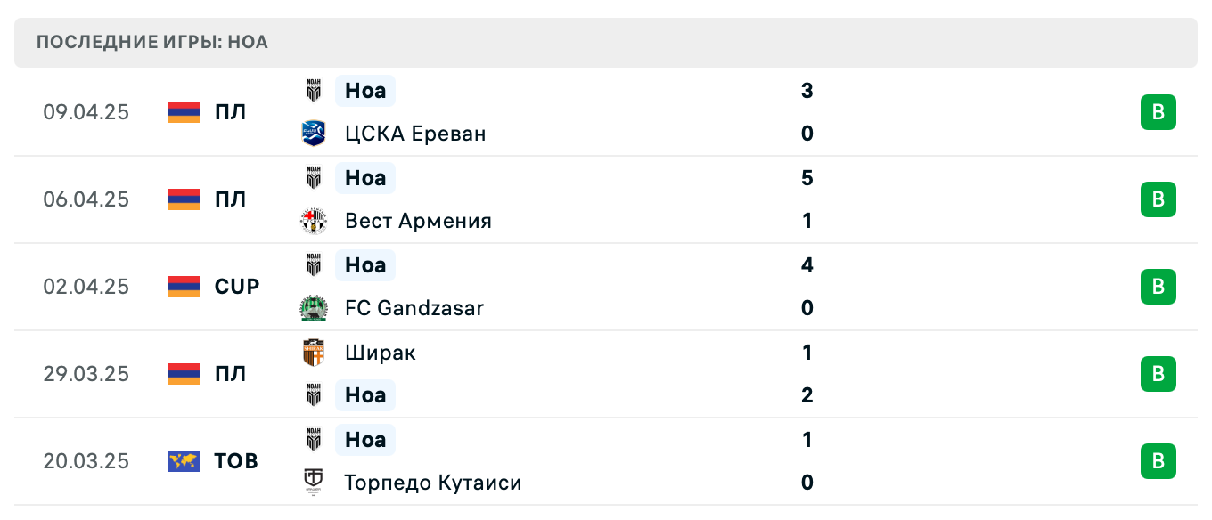
Task: Click the Вест Армения club emblem
Action: pos(313,220)
